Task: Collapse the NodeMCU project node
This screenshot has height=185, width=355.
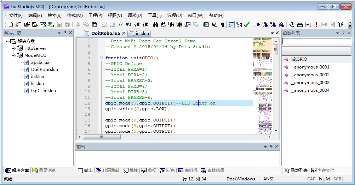Action: tap(13, 55)
